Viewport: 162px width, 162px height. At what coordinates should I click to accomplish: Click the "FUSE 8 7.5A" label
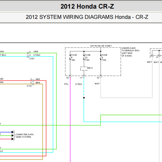coord(104,57)
